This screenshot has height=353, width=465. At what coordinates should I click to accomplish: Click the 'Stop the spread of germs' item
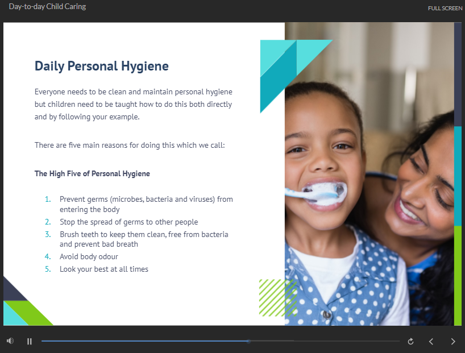coord(128,222)
